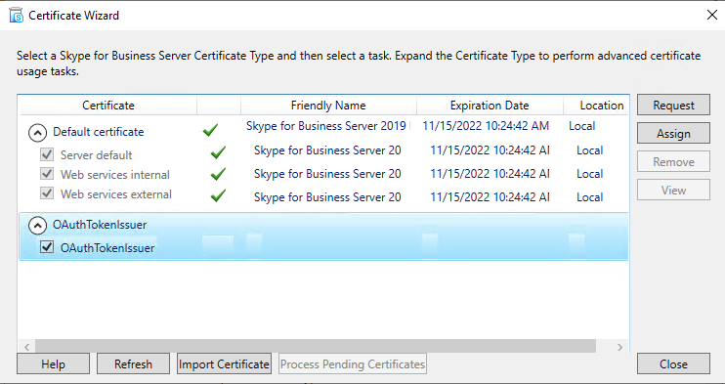
Task: Toggle the Server default checkbox
Action: [47, 154]
